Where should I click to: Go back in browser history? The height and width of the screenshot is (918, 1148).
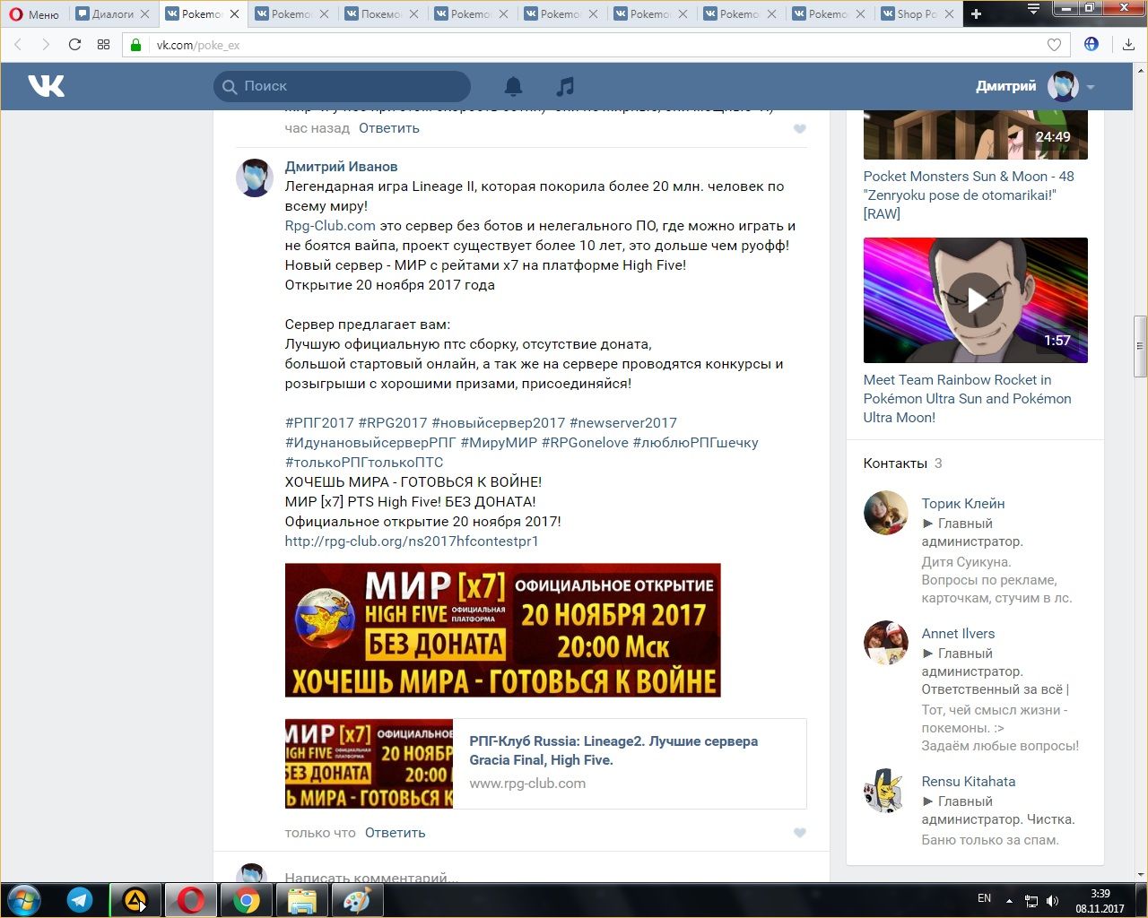18,45
